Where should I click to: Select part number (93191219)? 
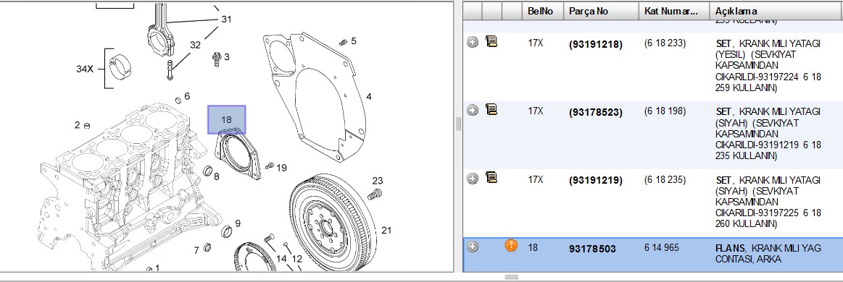point(595,181)
